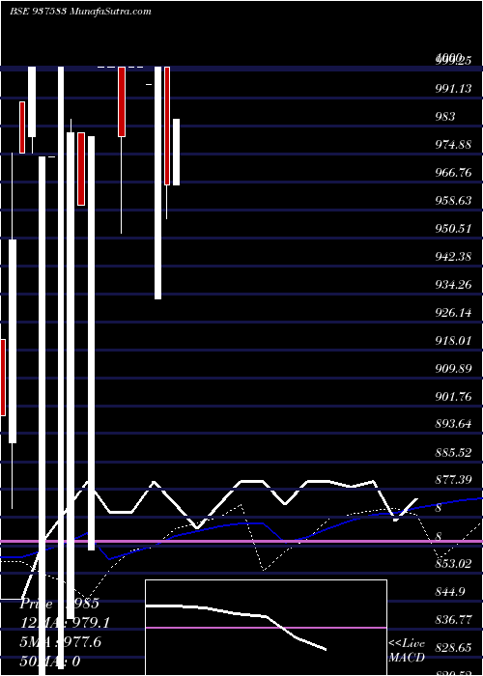Click the 991.13 price axis label
This screenshot has width=483, height=676.
click(454, 89)
